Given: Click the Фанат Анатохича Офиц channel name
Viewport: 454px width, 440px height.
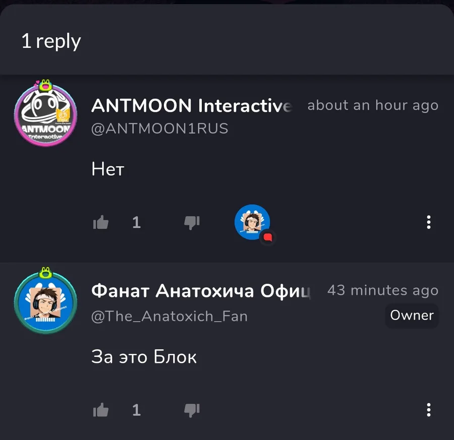Looking at the screenshot, I should coord(201,291).
